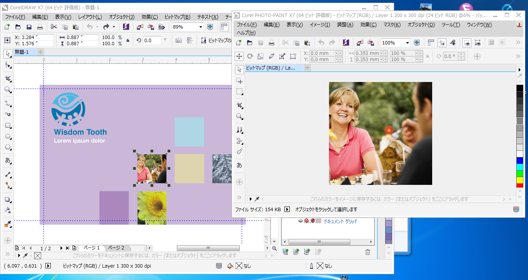Viewport: 528px width, 280px height.
Task: Open the 100% zoom dropdown in PHOTO-PAINT
Action: pos(407,43)
